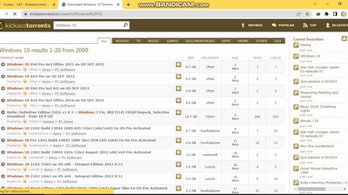Click 18.7 GB size cell

(191, 117)
